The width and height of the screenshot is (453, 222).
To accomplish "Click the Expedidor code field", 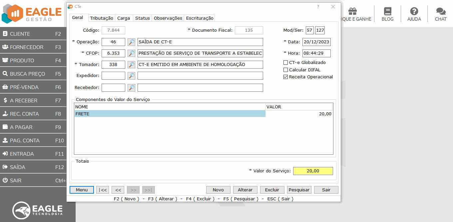I will [113, 76].
